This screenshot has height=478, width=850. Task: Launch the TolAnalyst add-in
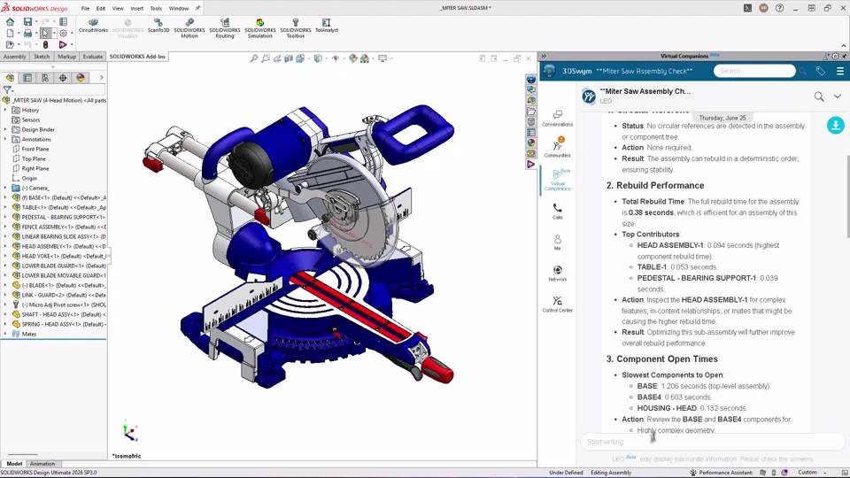pyautogui.click(x=327, y=26)
